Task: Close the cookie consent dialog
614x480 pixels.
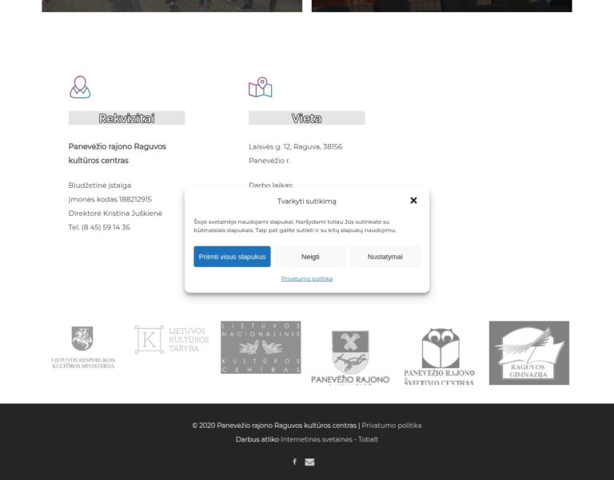Action: pyautogui.click(x=413, y=201)
